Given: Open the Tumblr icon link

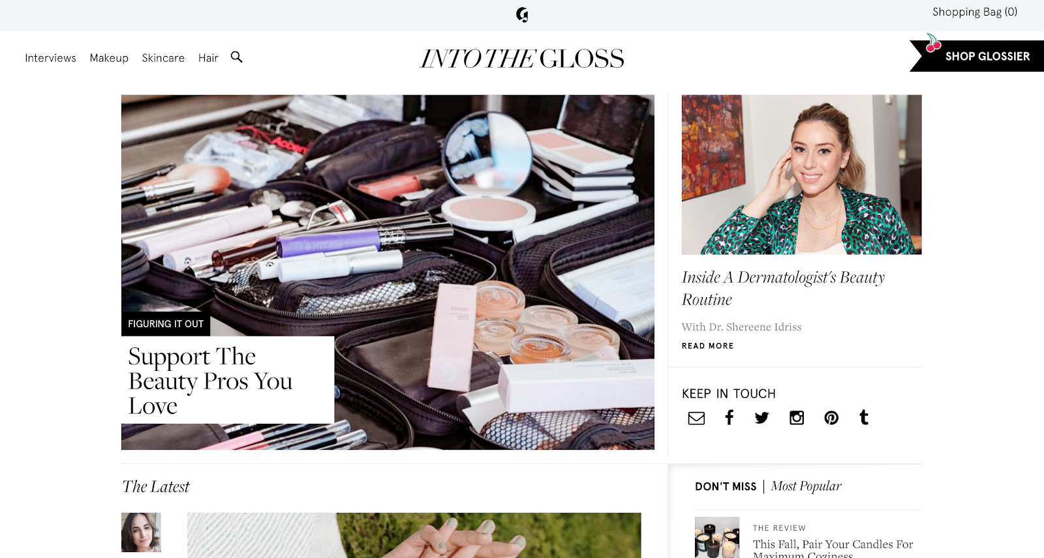Looking at the screenshot, I should coord(864,417).
